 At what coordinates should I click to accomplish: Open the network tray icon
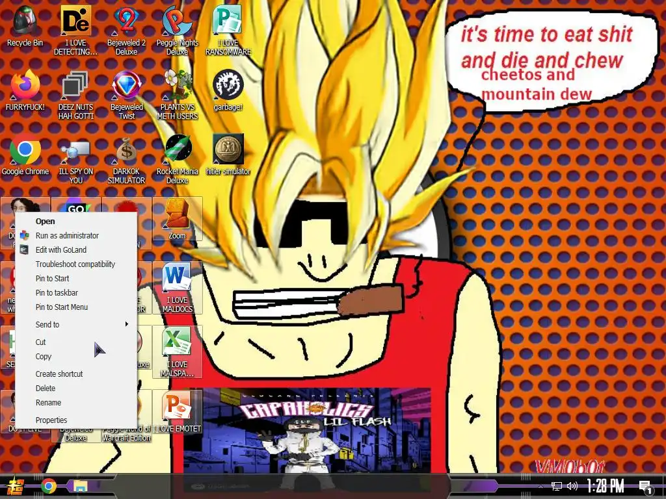[x=557, y=486]
